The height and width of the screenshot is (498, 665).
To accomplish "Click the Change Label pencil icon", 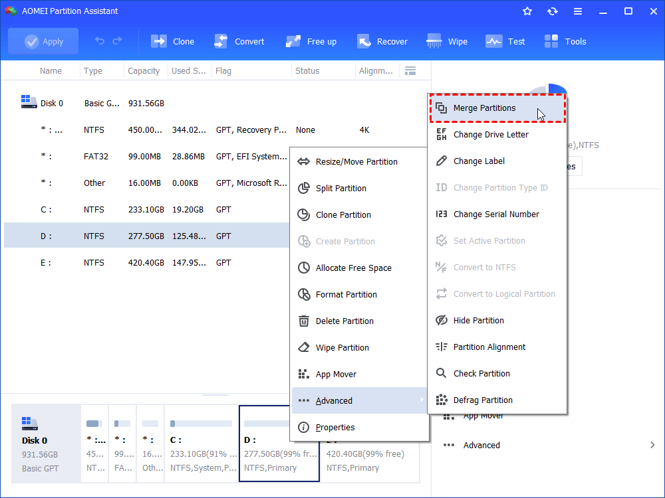I will click(x=441, y=161).
